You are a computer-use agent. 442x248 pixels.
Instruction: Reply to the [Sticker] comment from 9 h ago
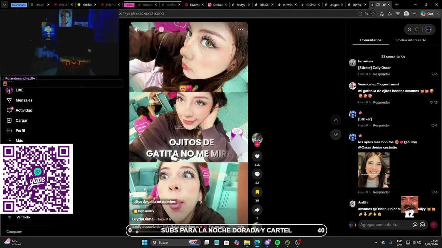(x=381, y=126)
